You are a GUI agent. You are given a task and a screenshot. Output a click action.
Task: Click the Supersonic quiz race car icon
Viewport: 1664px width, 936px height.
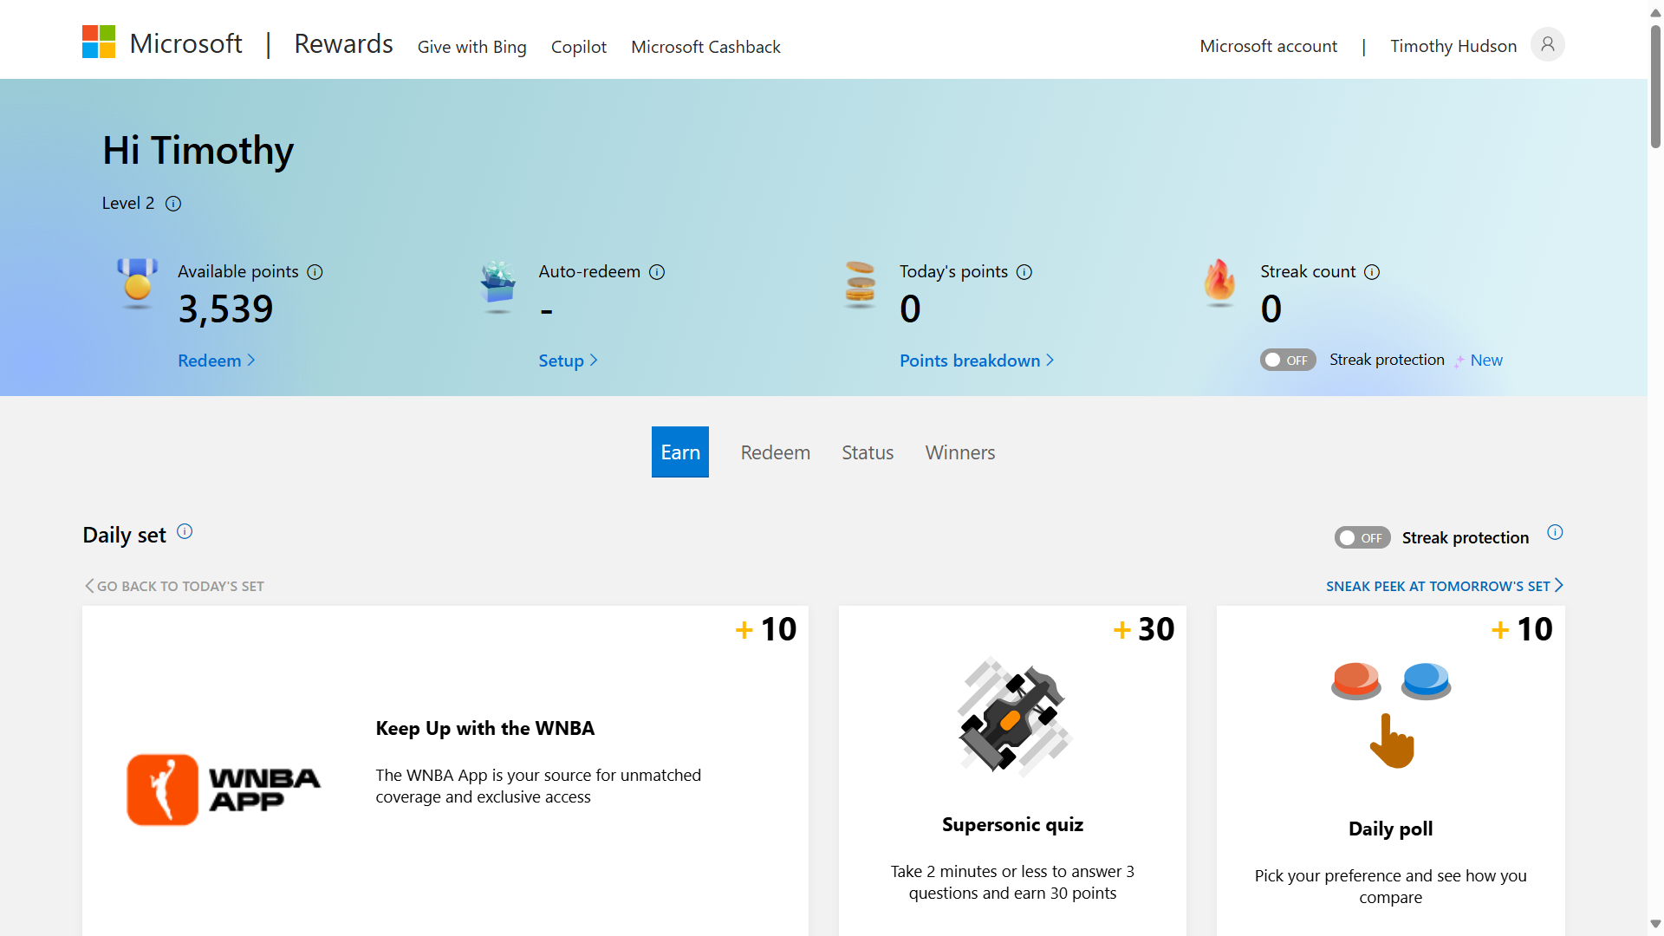click(1012, 717)
